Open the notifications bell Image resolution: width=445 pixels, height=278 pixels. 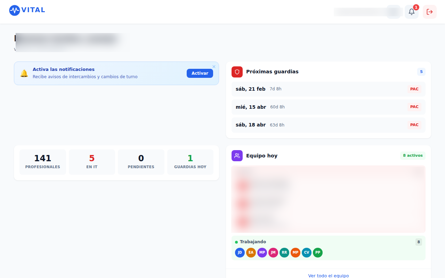[x=411, y=12]
